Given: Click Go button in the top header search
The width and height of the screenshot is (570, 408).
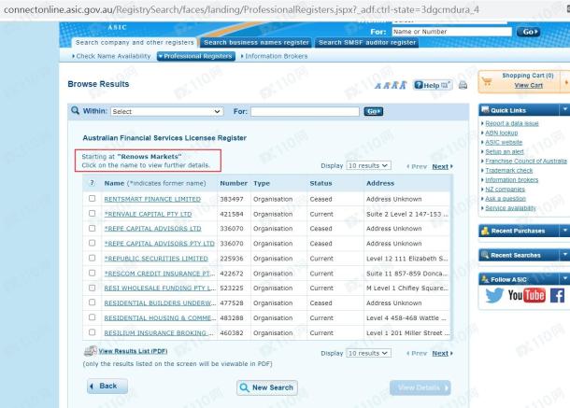Looking at the screenshot, I should point(528,32).
